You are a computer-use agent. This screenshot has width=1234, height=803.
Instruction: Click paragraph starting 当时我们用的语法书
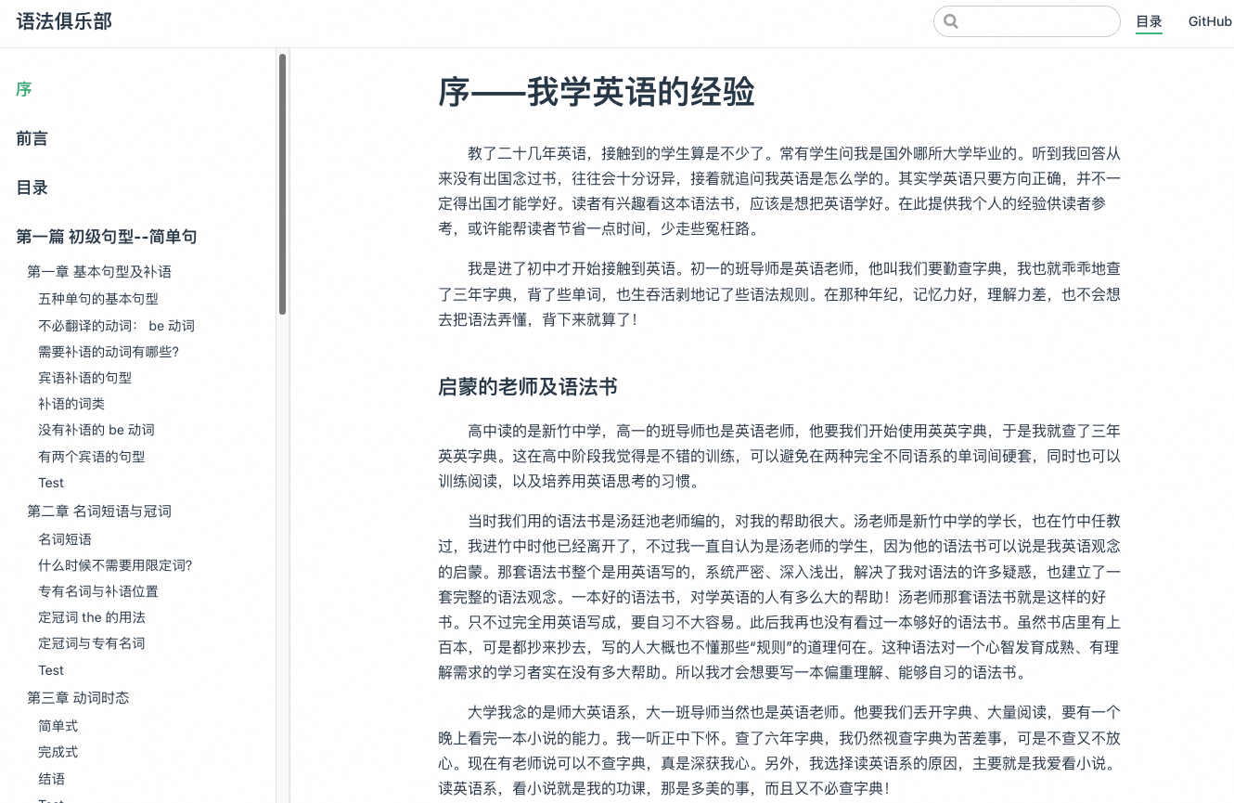779,597
